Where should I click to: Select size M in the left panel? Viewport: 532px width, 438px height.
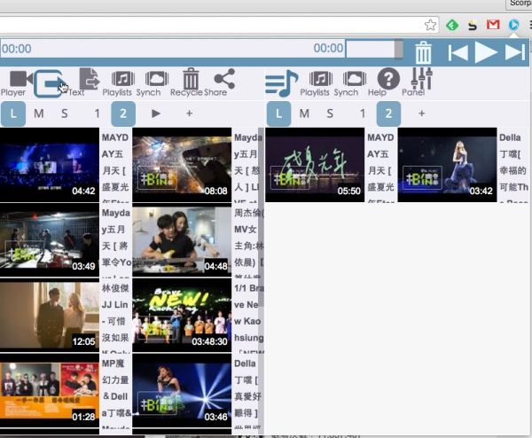pos(39,113)
